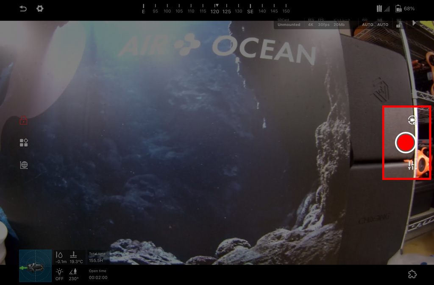Open the ISO AUTO setting
The width and height of the screenshot is (434, 285).
coord(367,23)
